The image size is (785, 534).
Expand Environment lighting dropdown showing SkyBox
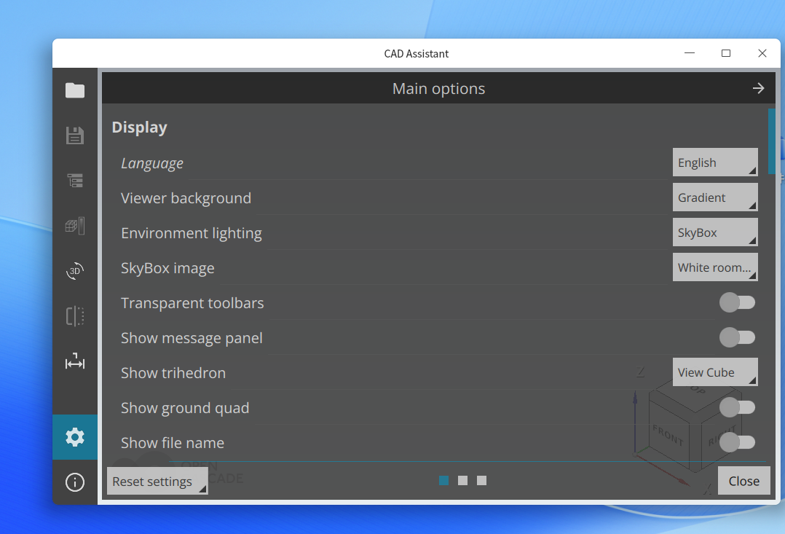715,232
